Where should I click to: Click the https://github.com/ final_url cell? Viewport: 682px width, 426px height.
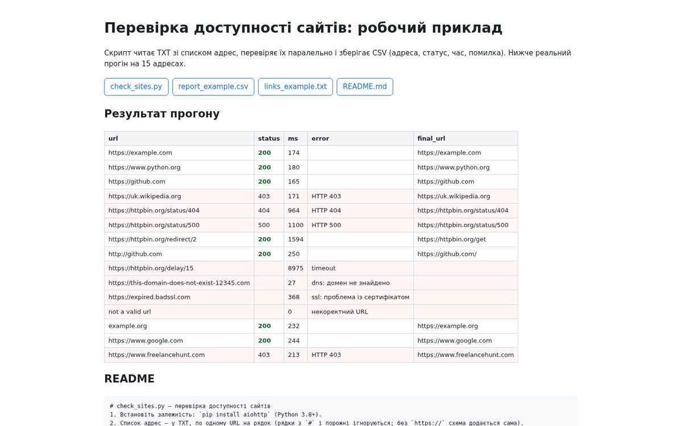(x=465, y=254)
